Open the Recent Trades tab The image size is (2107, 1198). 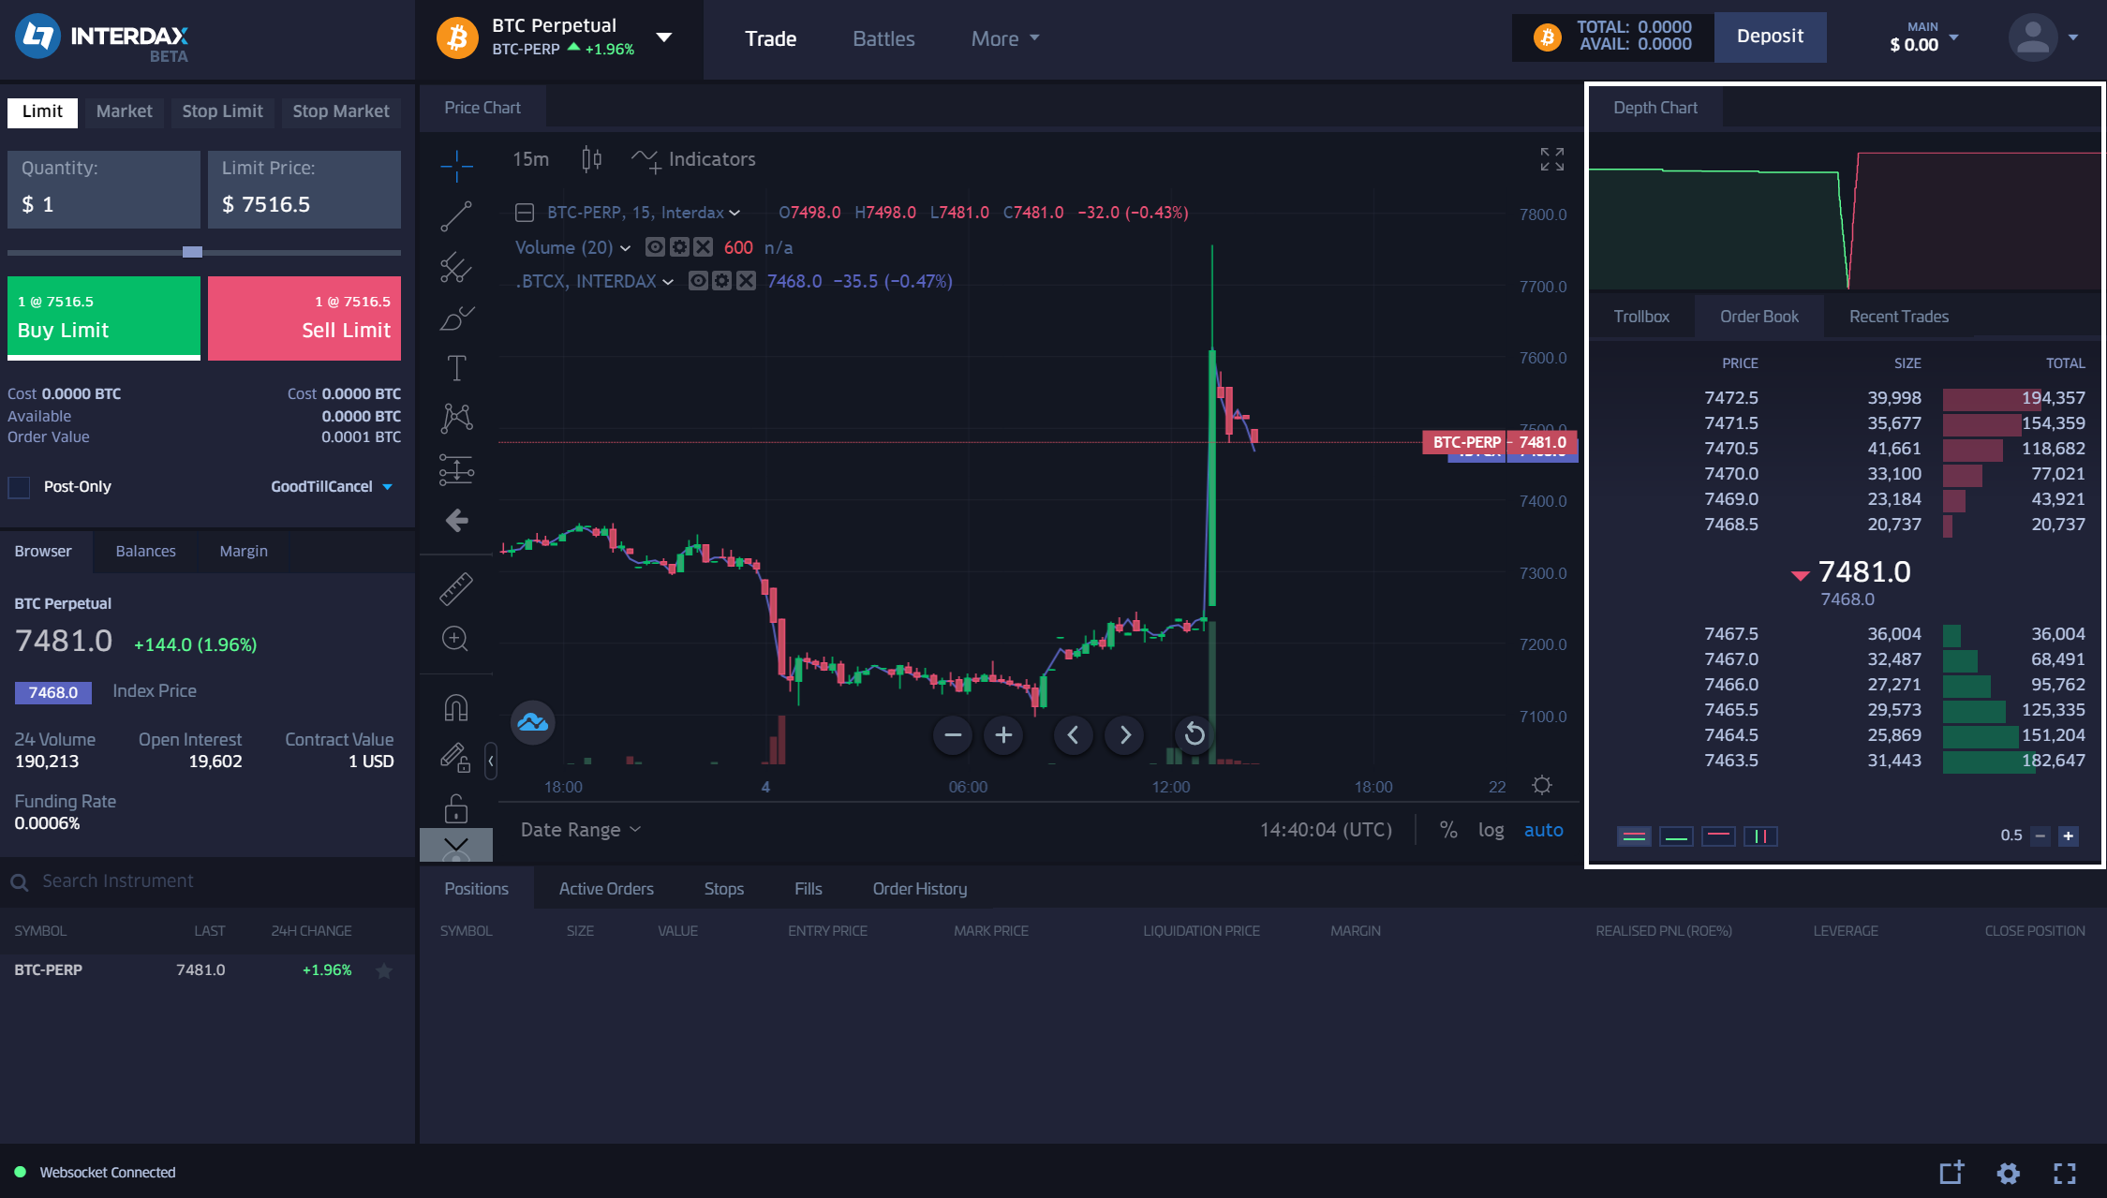1898,317
